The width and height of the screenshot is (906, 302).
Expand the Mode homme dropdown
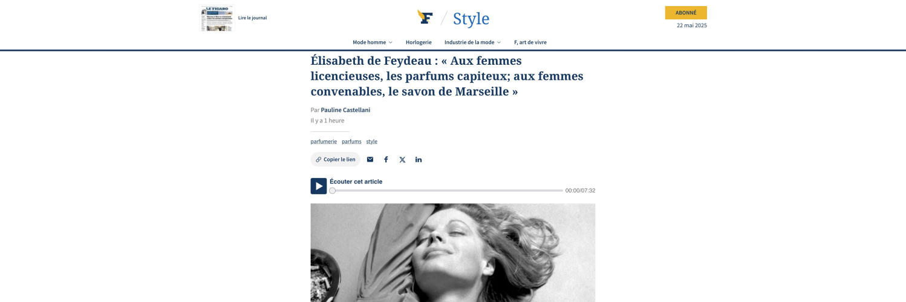click(x=373, y=42)
